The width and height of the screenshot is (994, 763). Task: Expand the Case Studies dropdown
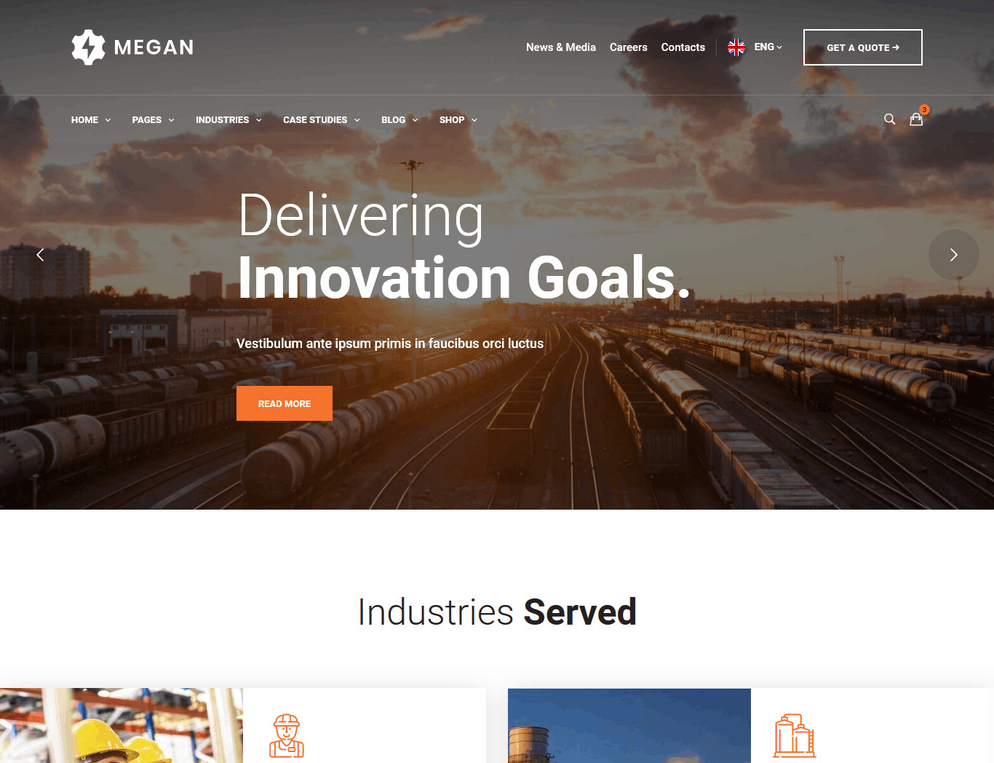[321, 120]
